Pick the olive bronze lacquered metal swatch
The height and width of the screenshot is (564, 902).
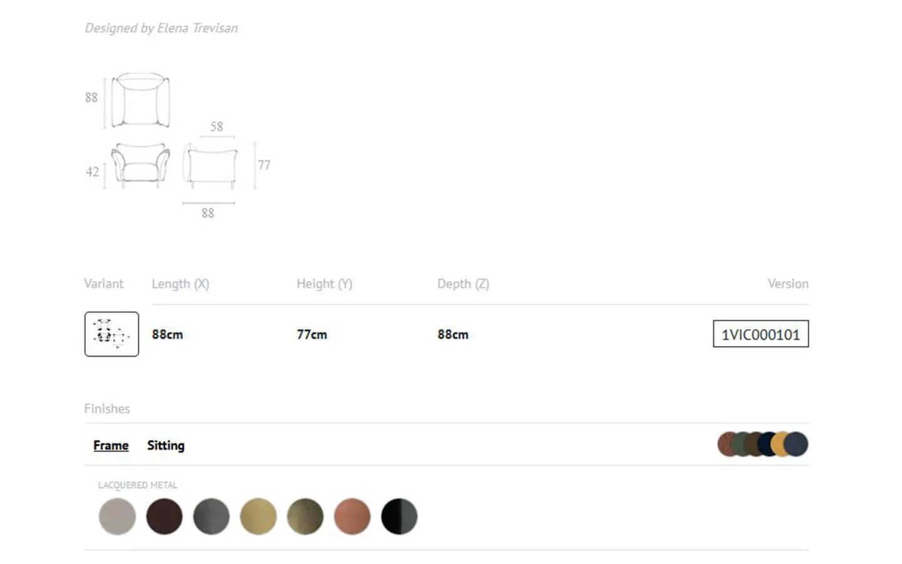pyautogui.click(x=305, y=516)
